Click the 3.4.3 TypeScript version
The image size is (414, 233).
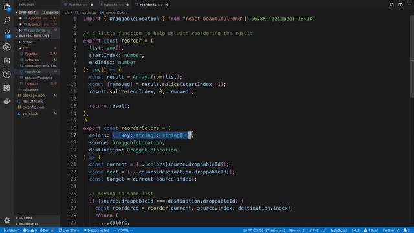[x=355, y=230]
